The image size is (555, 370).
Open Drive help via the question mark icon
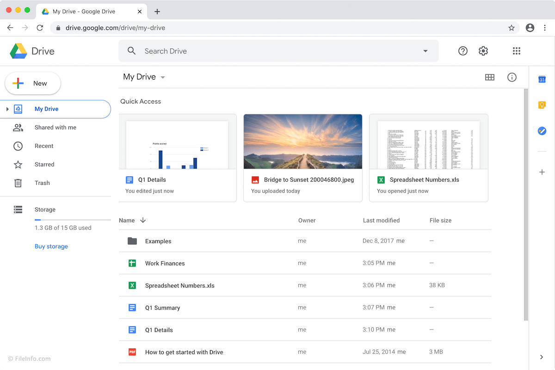463,51
